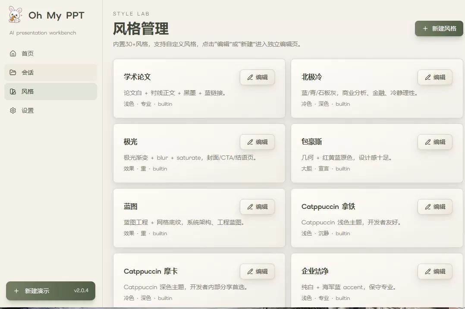Click the description 极光渐变 + blur + saturate
The height and width of the screenshot is (309, 465).
(190, 158)
